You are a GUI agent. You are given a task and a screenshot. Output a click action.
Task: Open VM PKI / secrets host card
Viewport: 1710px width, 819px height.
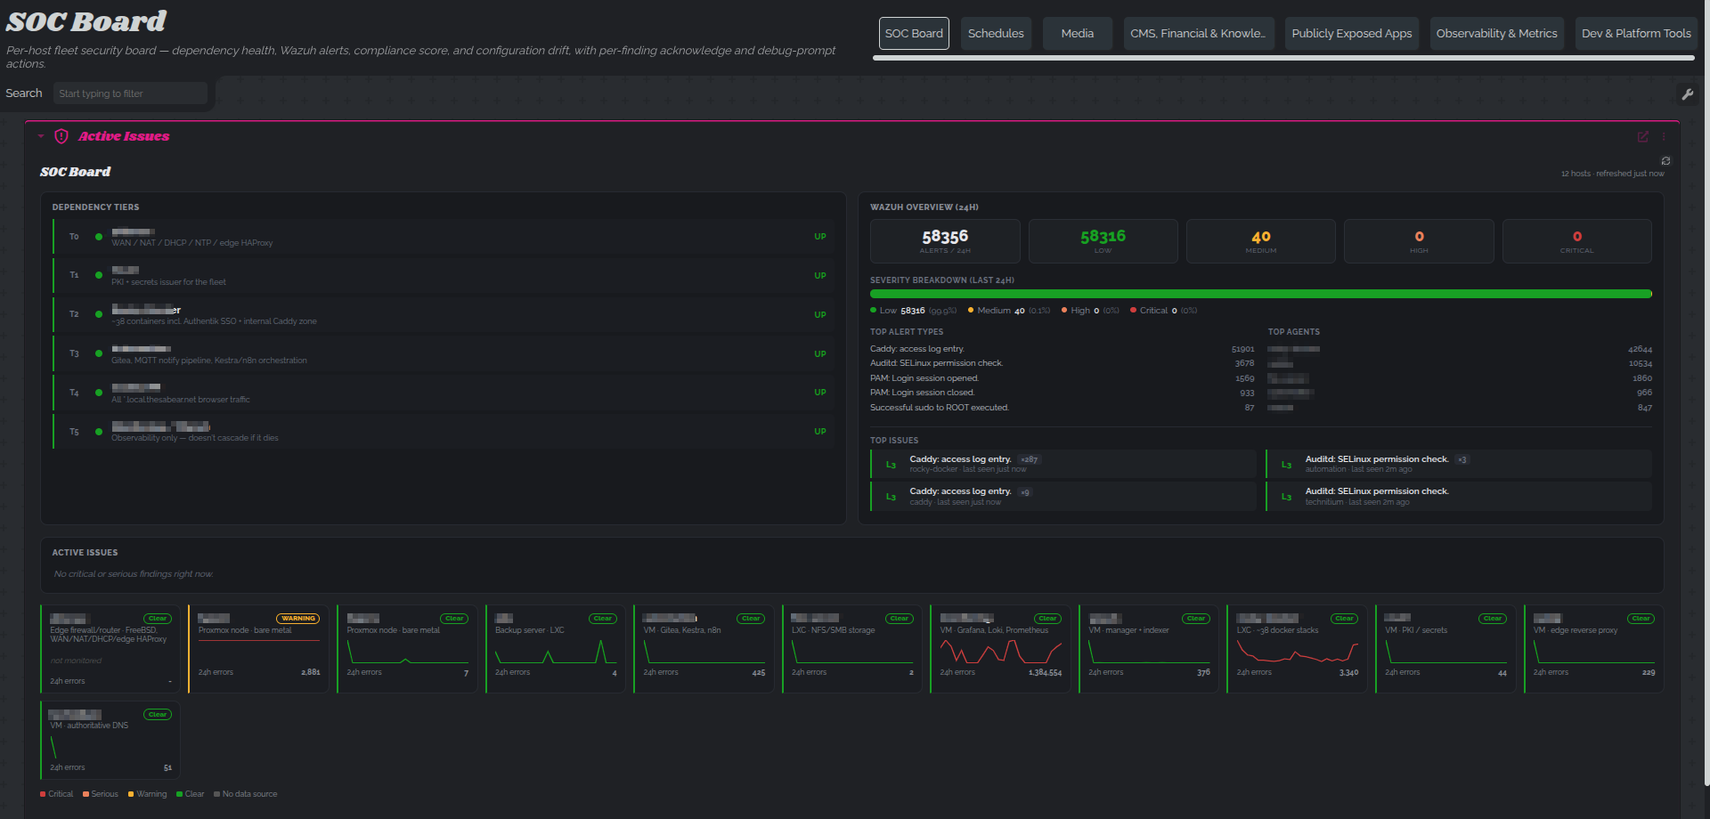point(1445,649)
